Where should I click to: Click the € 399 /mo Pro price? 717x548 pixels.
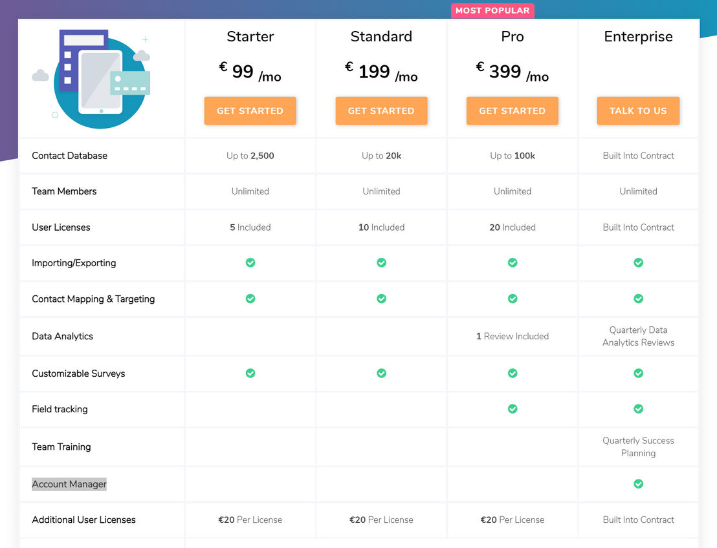pyautogui.click(x=512, y=72)
